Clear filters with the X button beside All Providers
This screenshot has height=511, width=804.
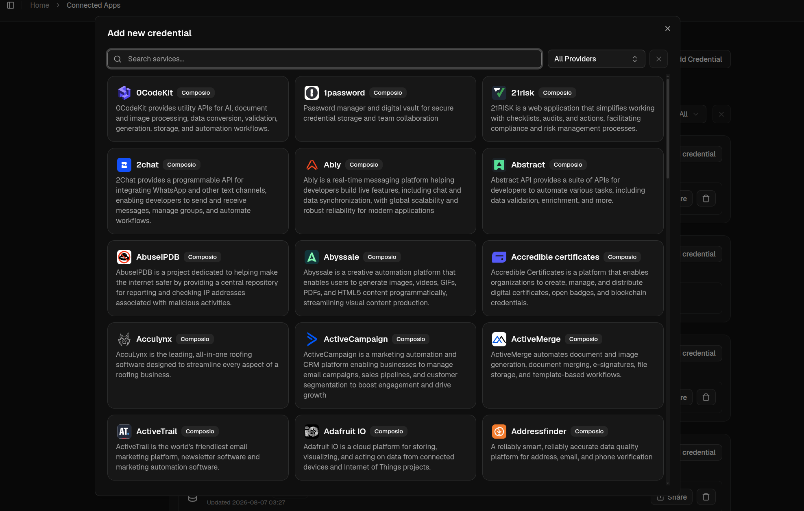coord(658,59)
